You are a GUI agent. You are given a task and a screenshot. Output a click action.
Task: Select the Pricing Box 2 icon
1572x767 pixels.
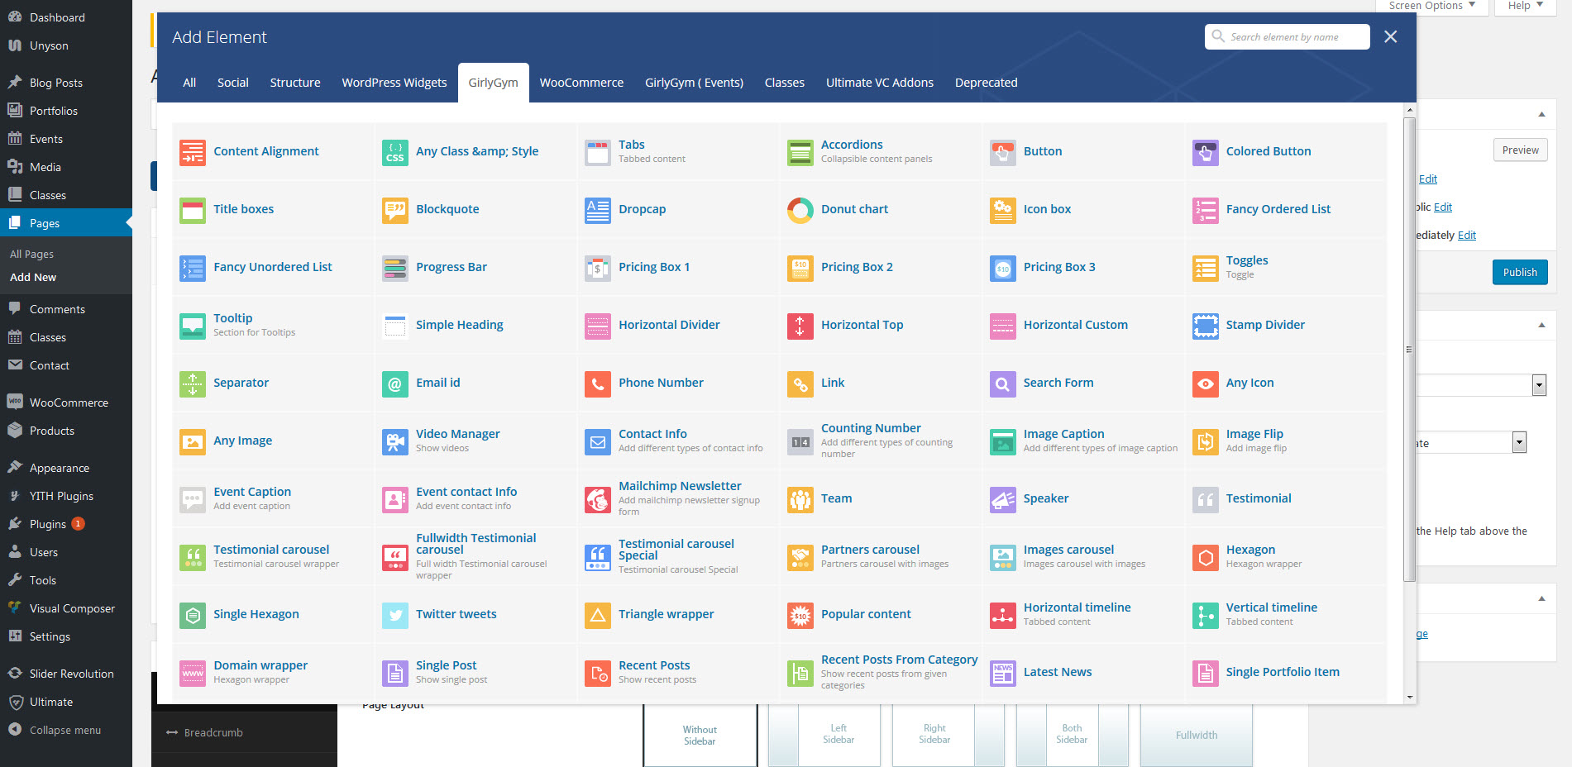(800, 268)
